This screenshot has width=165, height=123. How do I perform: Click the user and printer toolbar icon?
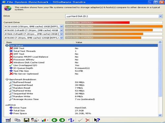coord(34,120)
